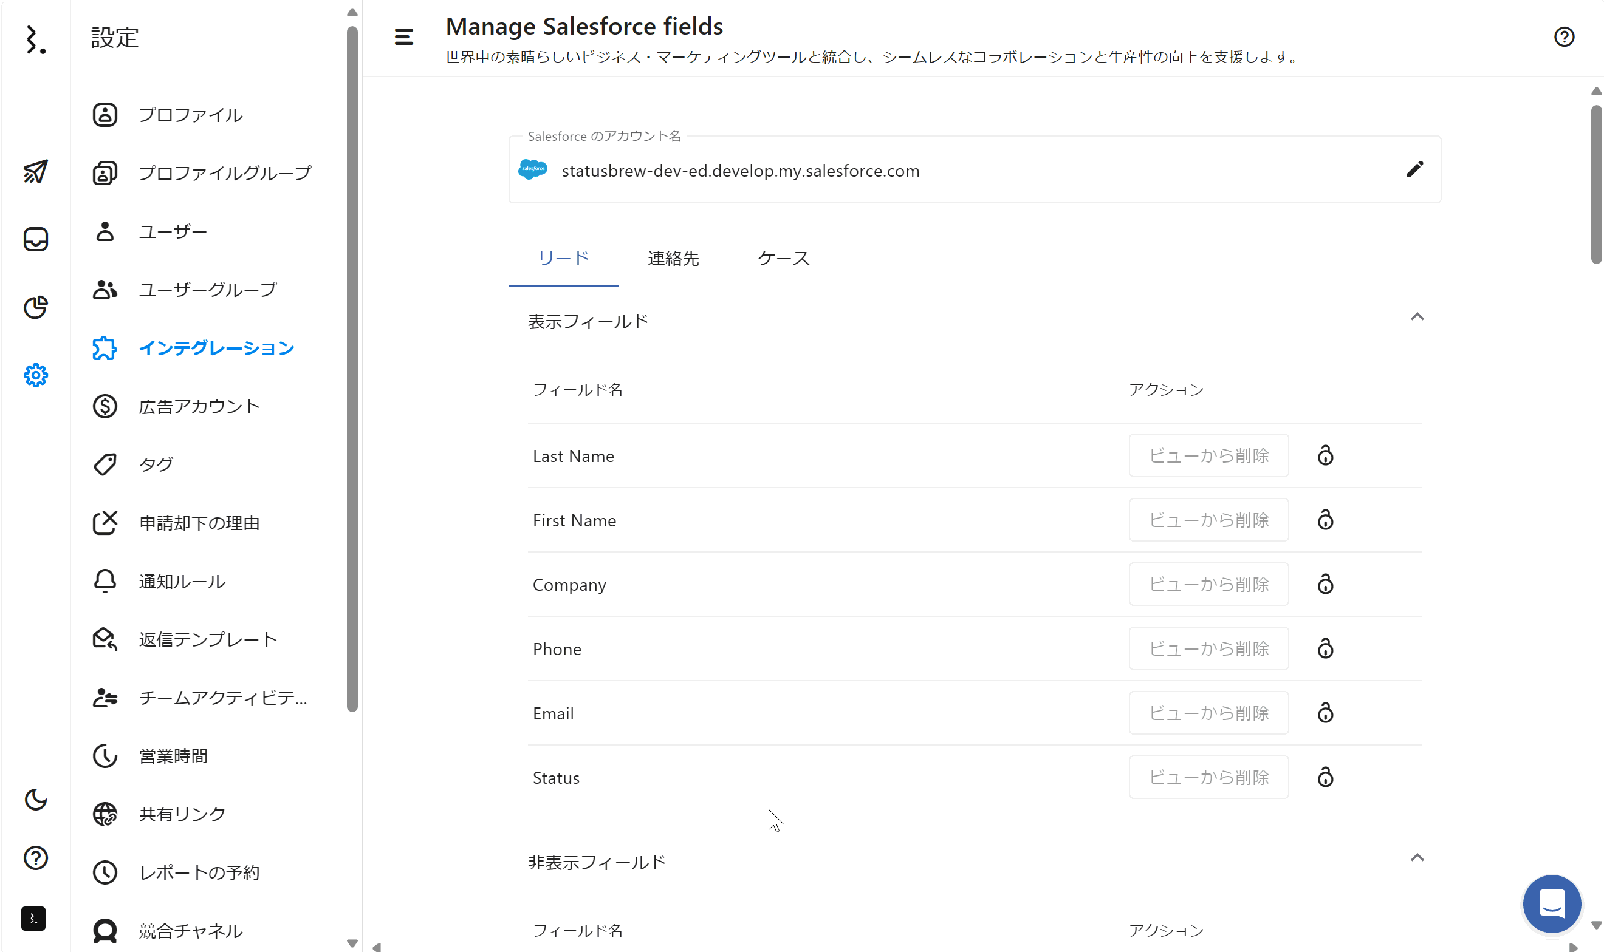Open プロファイルグループ in settings sidebar
Image resolution: width=1604 pixels, height=952 pixels.
click(225, 173)
